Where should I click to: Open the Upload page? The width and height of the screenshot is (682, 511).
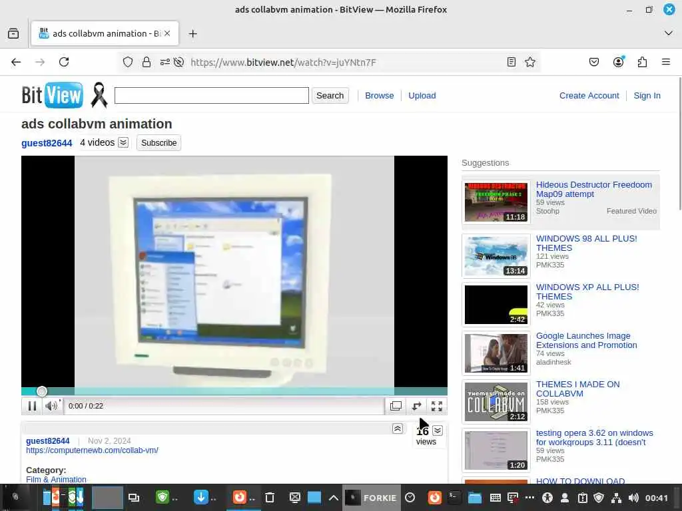422,96
